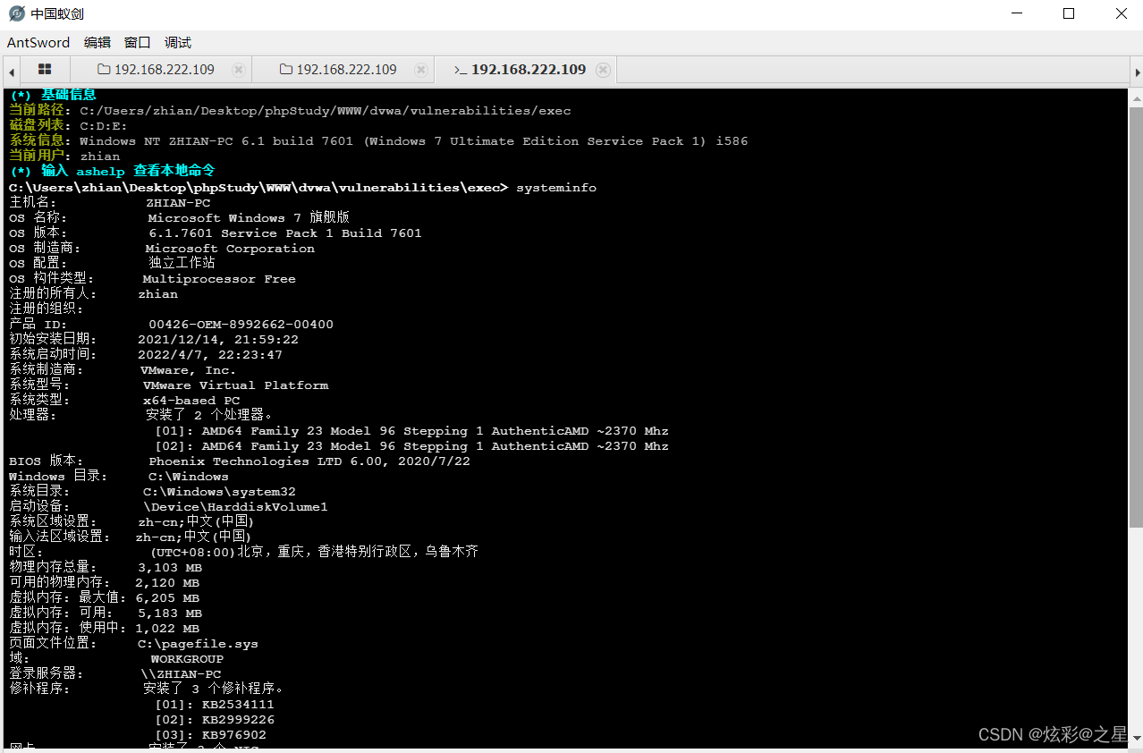Click virtual memory max 6,205 MB
Screen dimensions: 1143x753
coord(167,598)
